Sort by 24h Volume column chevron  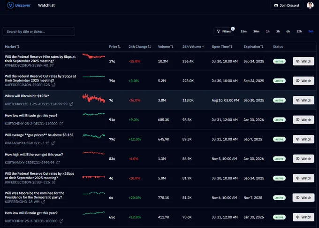[203, 47]
